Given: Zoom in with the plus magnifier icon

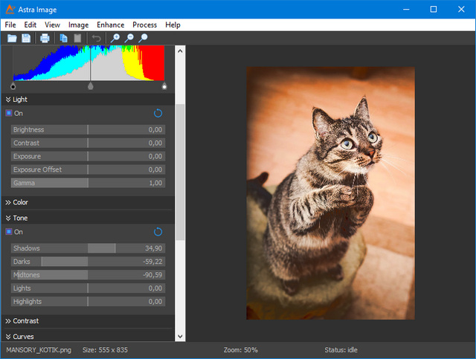Looking at the screenshot, I should tap(115, 38).
